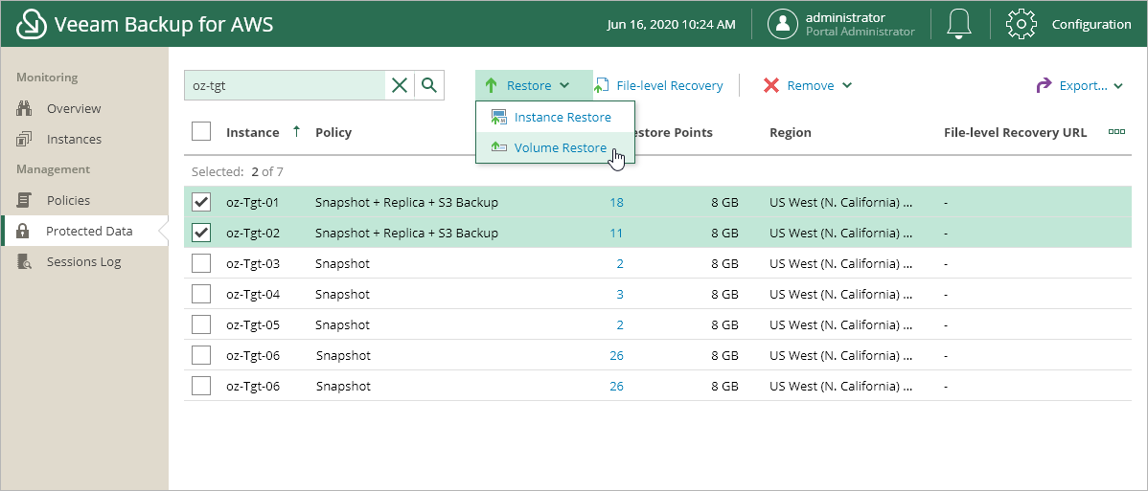Click the oz-Tgt-03 instance name
Viewport: 1148px width, 491px height.
(253, 263)
